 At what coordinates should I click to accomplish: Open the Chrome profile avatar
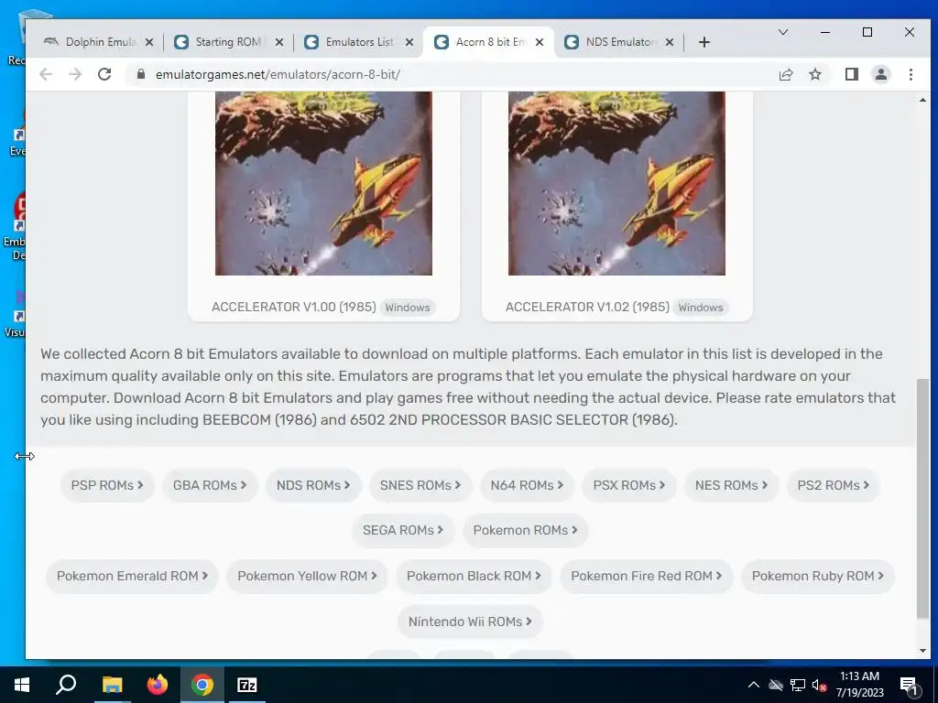point(880,74)
